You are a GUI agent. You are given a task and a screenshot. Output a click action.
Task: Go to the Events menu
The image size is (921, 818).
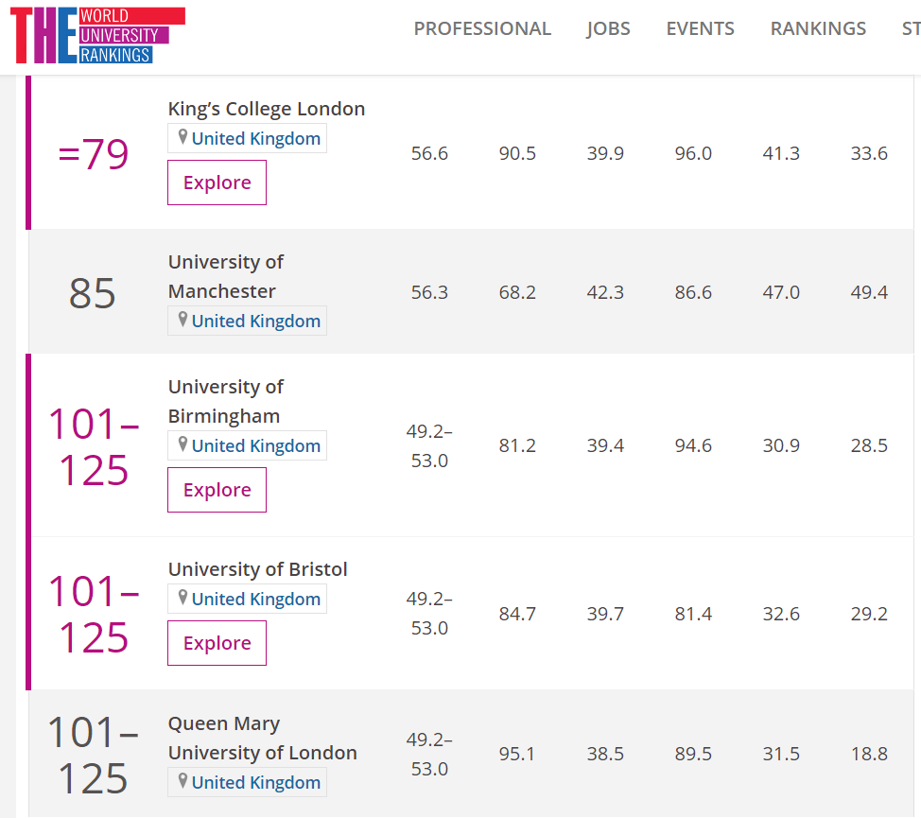[700, 28]
